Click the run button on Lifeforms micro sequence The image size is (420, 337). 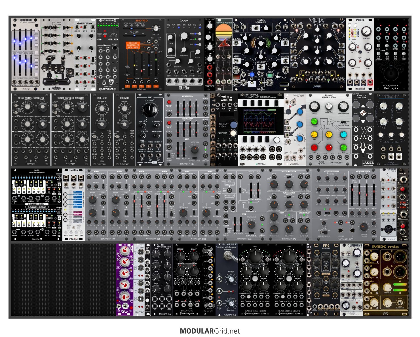[36, 38]
